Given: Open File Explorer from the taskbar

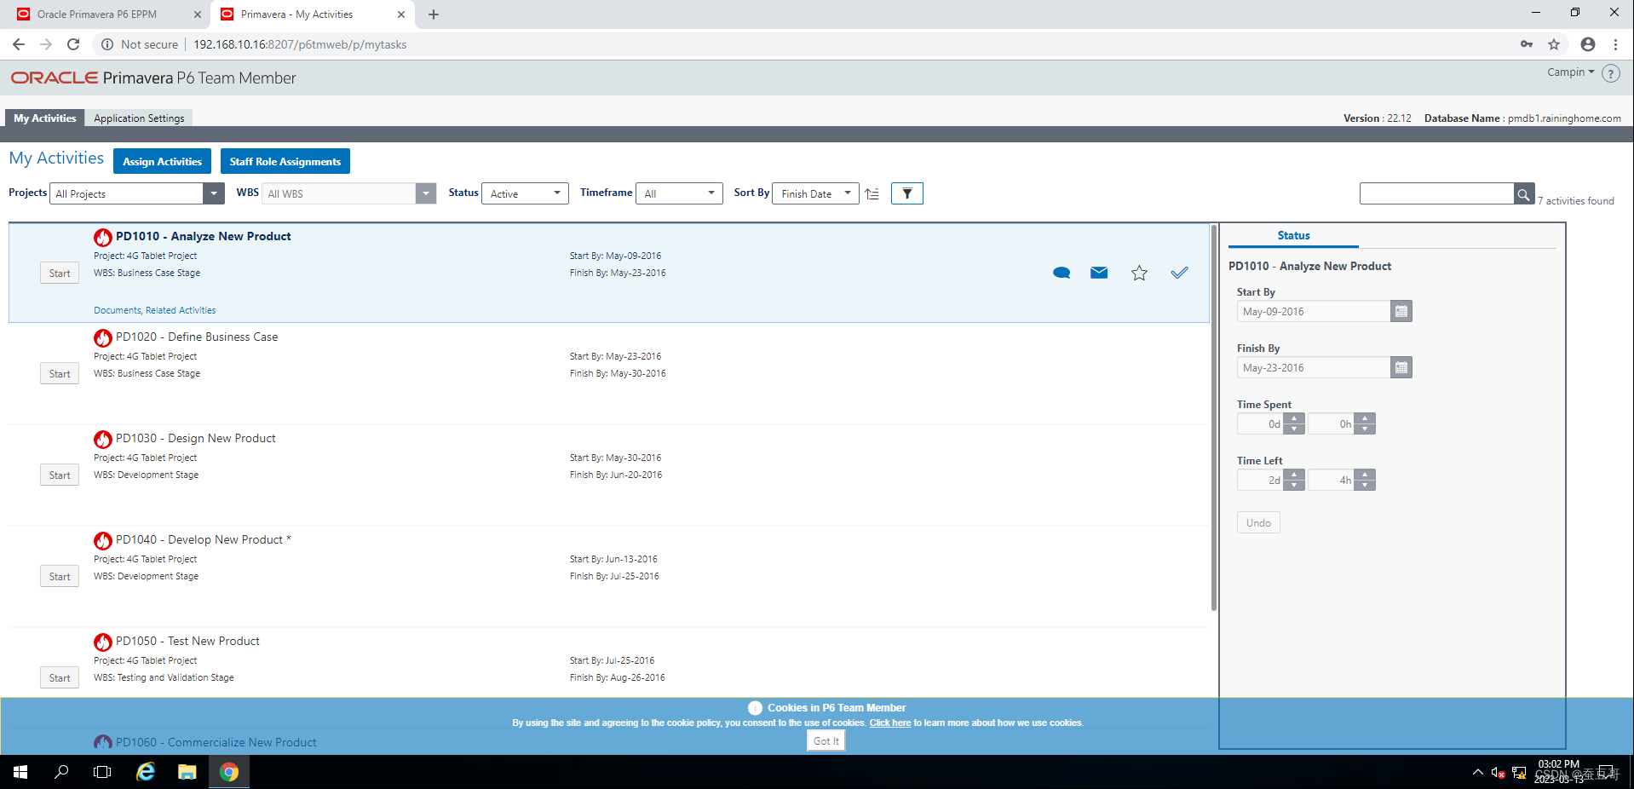Looking at the screenshot, I should (x=187, y=772).
